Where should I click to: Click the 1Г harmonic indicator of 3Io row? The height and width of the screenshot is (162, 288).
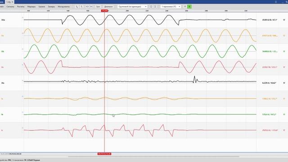click(x=284, y=83)
